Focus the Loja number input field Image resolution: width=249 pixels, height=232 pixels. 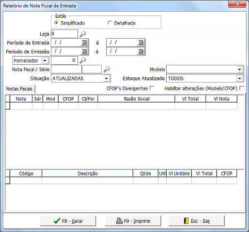click(64, 34)
